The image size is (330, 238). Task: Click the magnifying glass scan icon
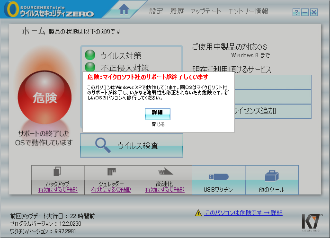[103, 145]
